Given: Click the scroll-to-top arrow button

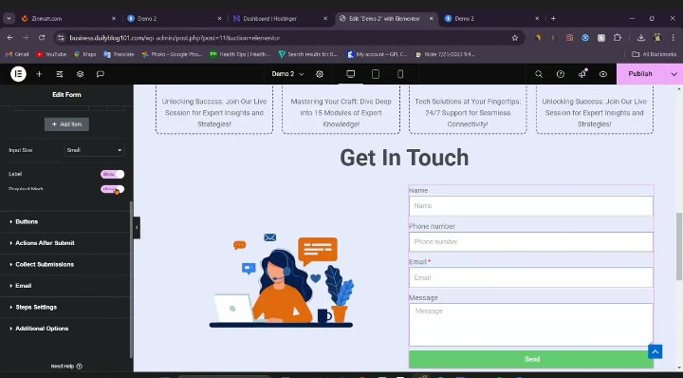Looking at the screenshot, I should [x=655, y=351].
